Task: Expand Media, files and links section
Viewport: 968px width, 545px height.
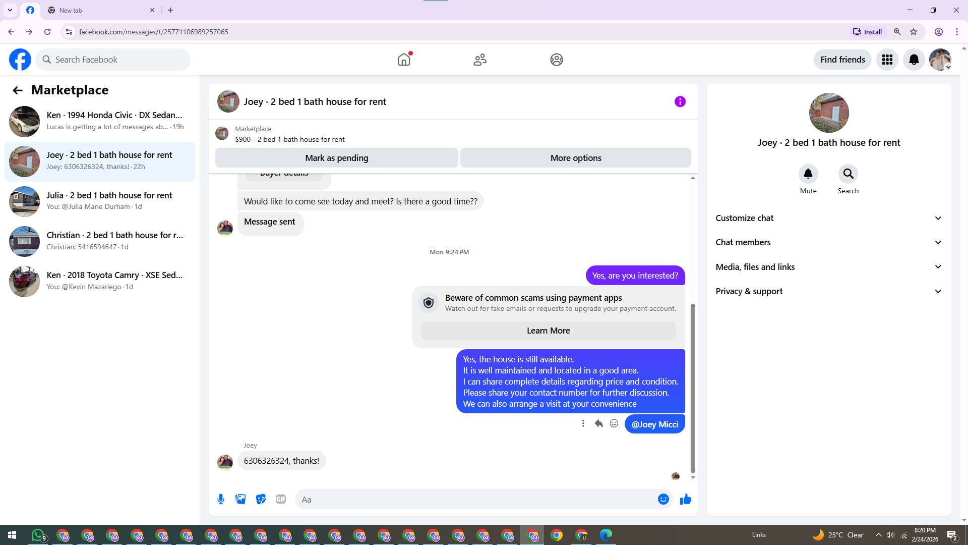Action: pyautogui.click(x=828, y=267)
